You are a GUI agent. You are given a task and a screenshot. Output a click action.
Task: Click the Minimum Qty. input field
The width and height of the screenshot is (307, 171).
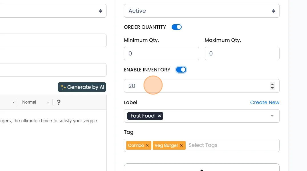161,53
